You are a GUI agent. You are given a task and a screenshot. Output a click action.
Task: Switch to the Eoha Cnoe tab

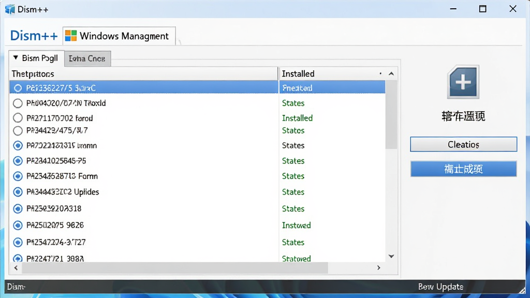(x=87, y=58)
